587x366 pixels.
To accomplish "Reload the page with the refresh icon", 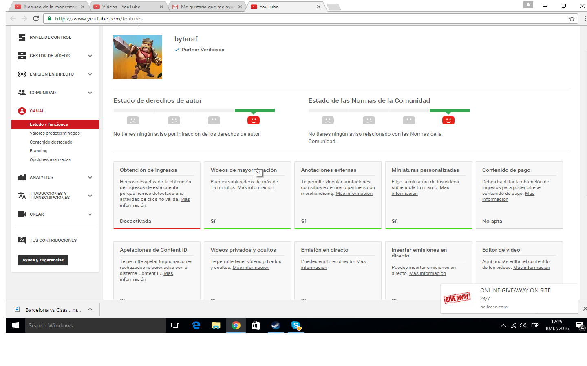I will 36,18.
